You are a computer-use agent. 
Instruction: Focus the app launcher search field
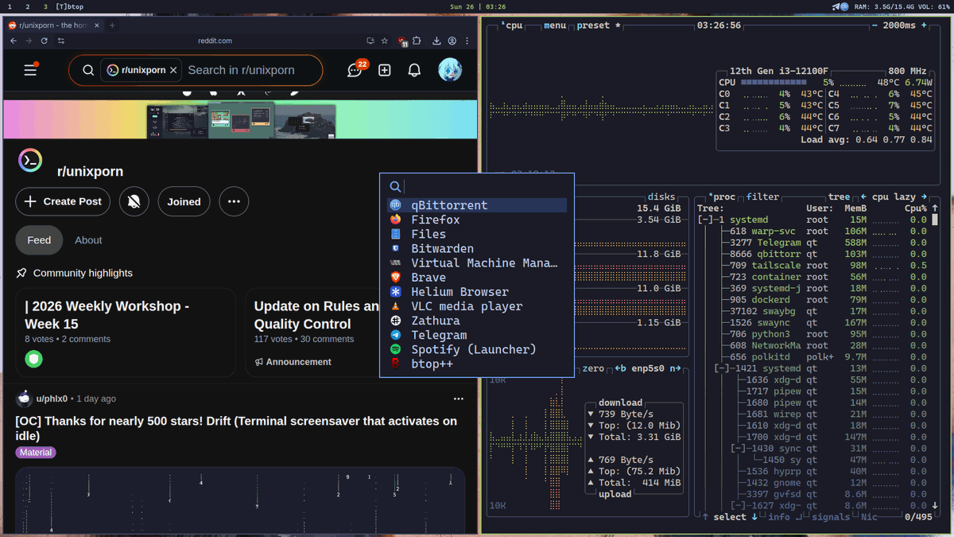477,186
